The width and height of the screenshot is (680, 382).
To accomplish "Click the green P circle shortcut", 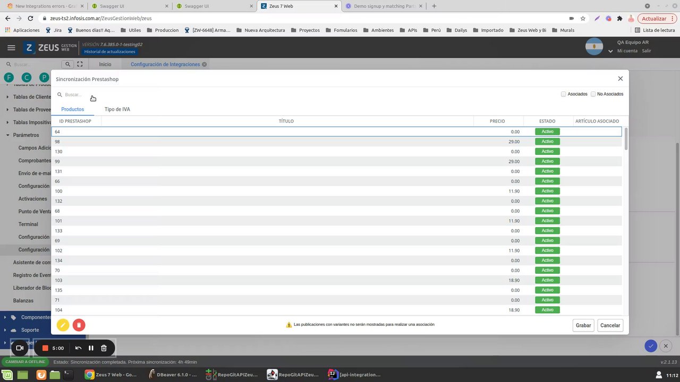I will click(x=44, y=77).
